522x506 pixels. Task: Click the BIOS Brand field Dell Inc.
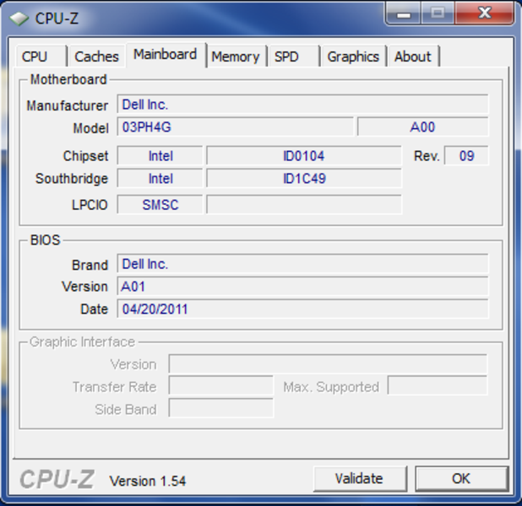[x=302, y=264]
